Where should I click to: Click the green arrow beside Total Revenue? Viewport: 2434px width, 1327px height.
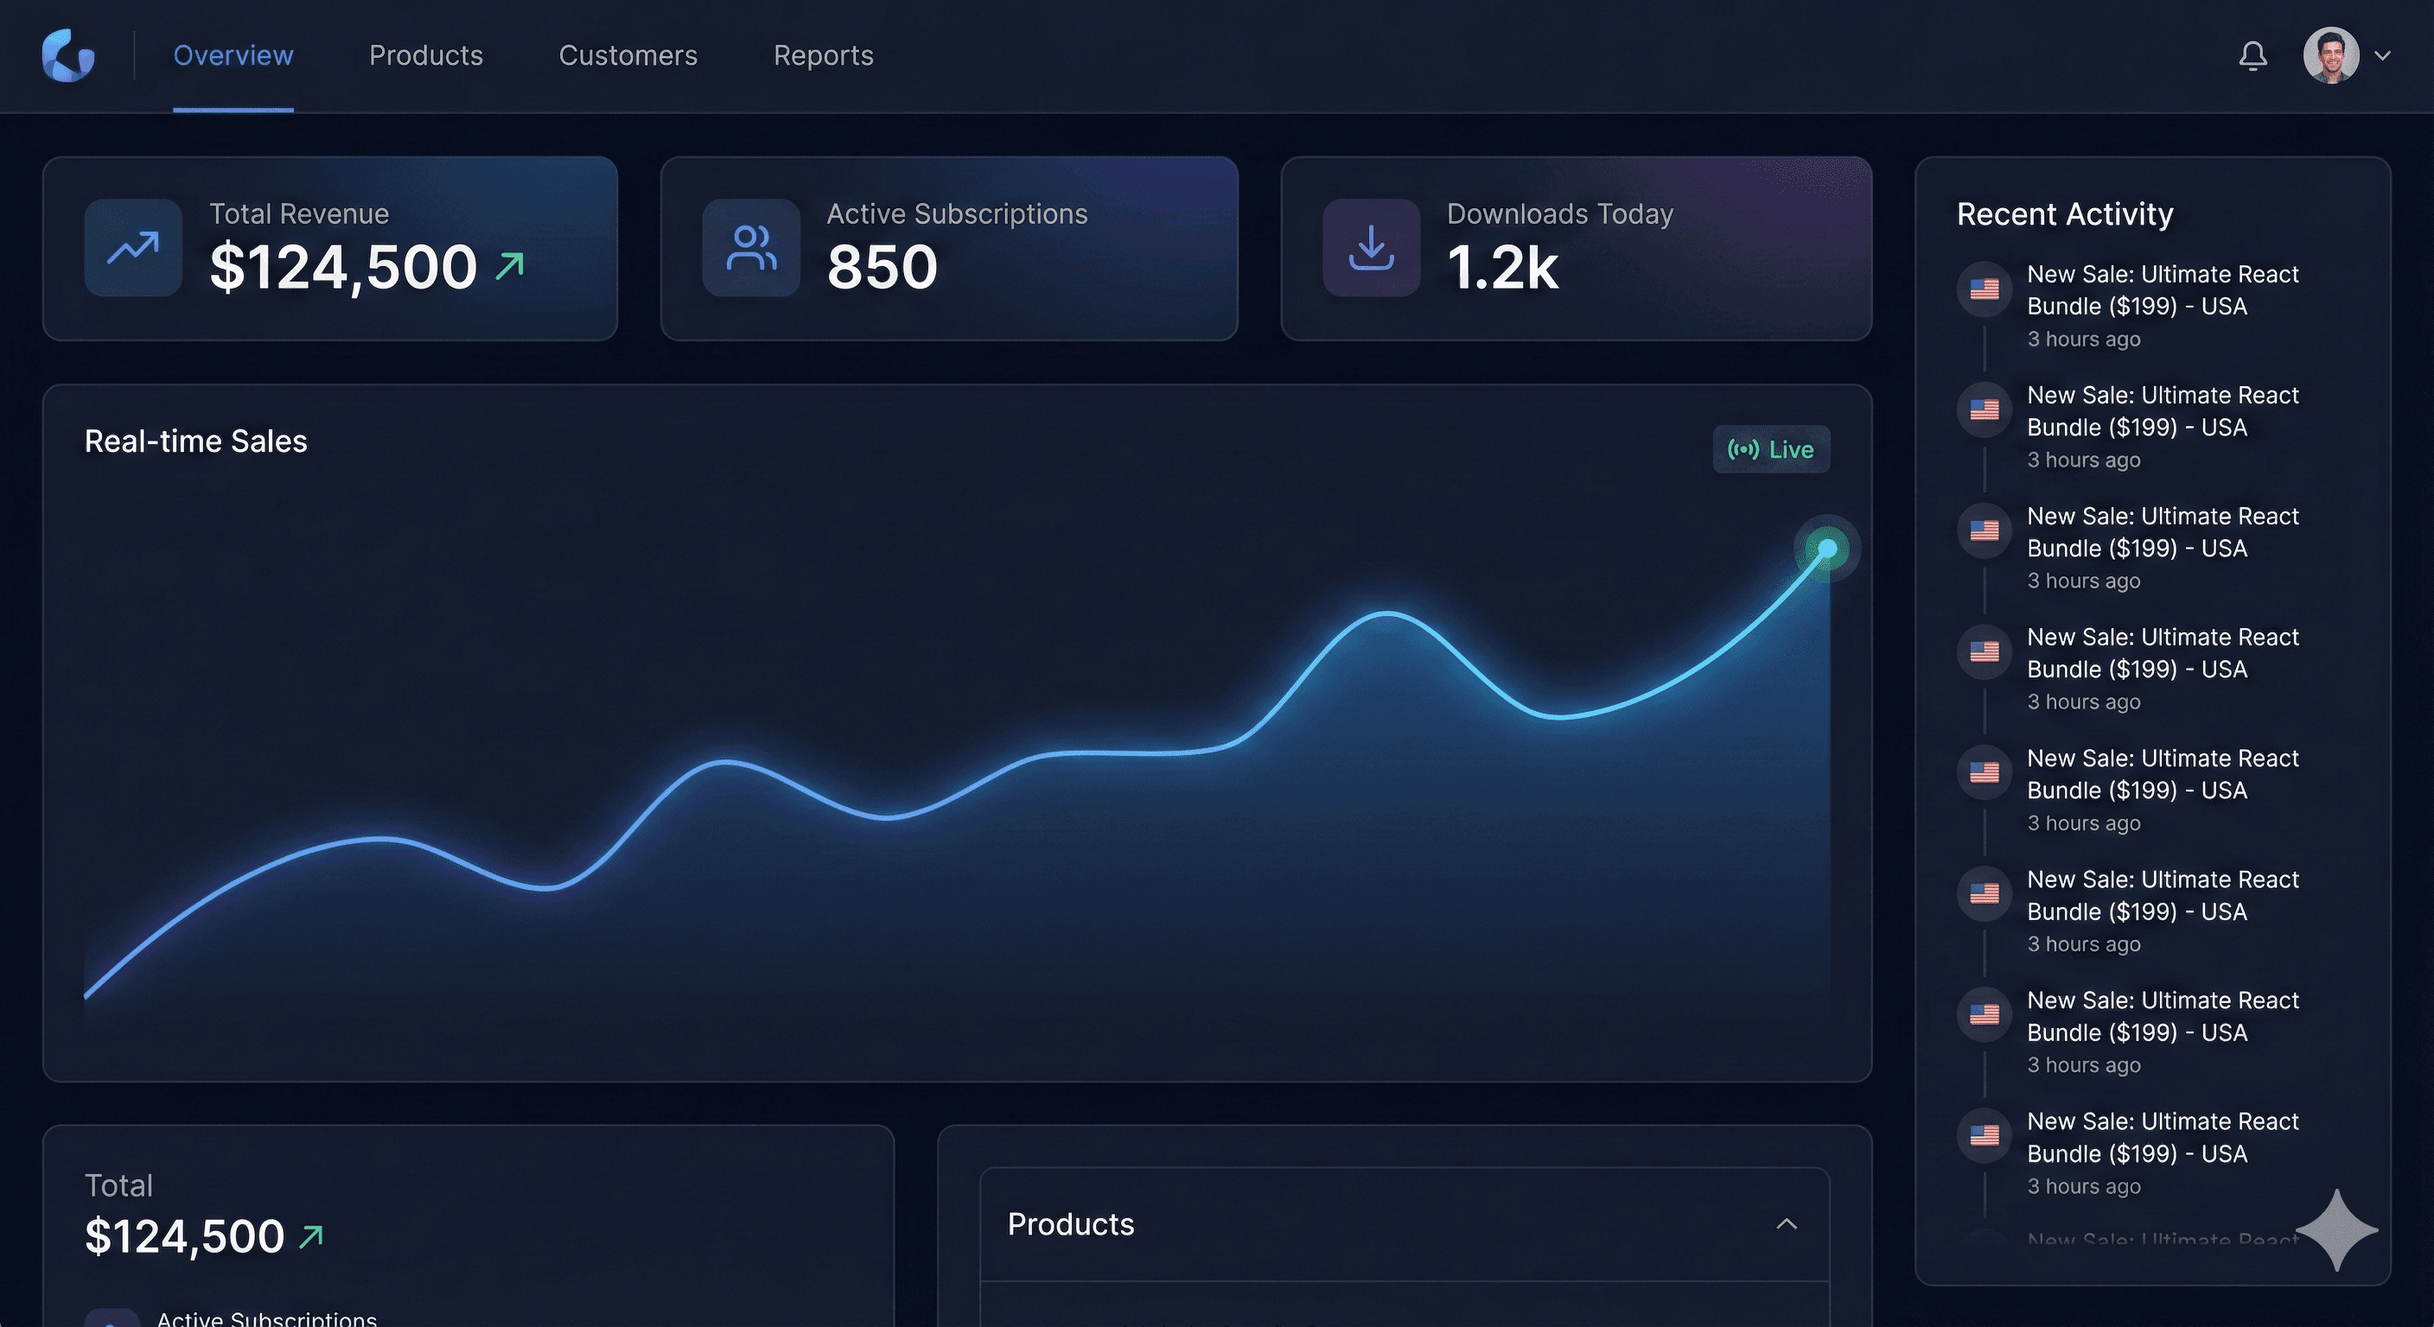509,266
